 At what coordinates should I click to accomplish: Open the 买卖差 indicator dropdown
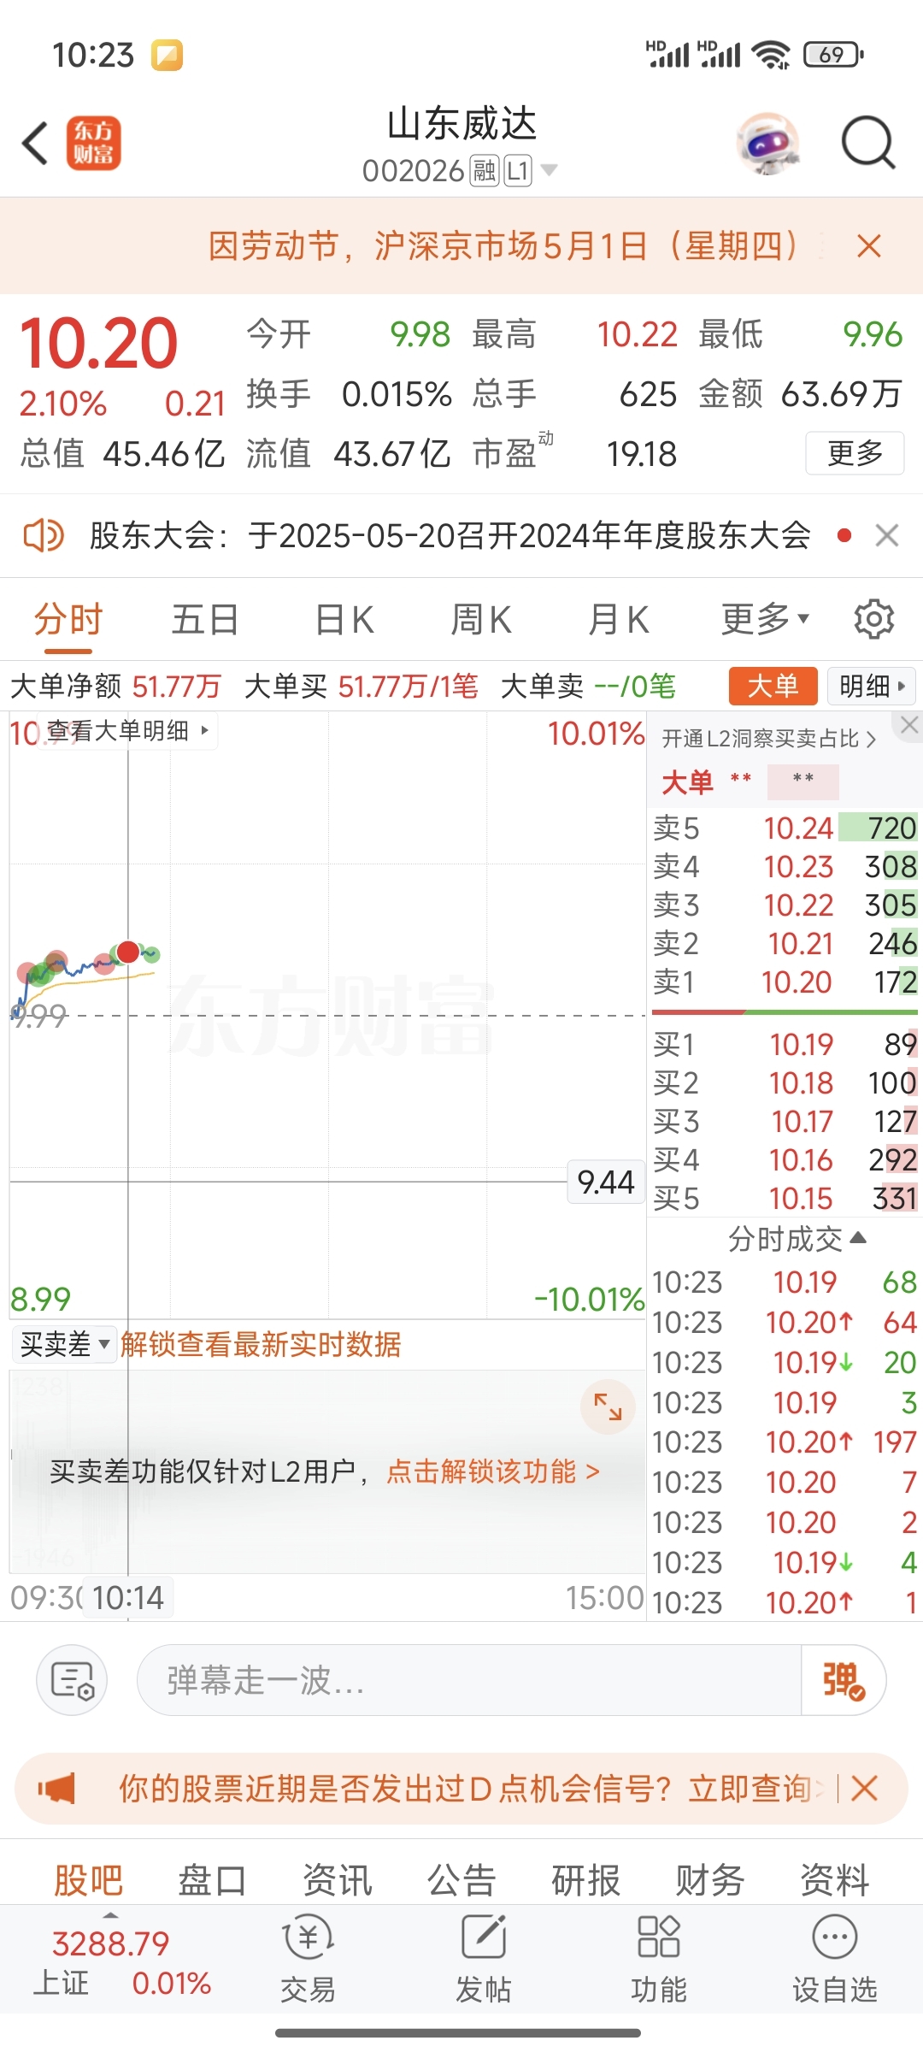tap(64, 1344)
